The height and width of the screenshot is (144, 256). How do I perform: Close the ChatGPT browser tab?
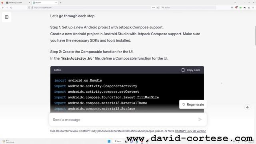56,3
